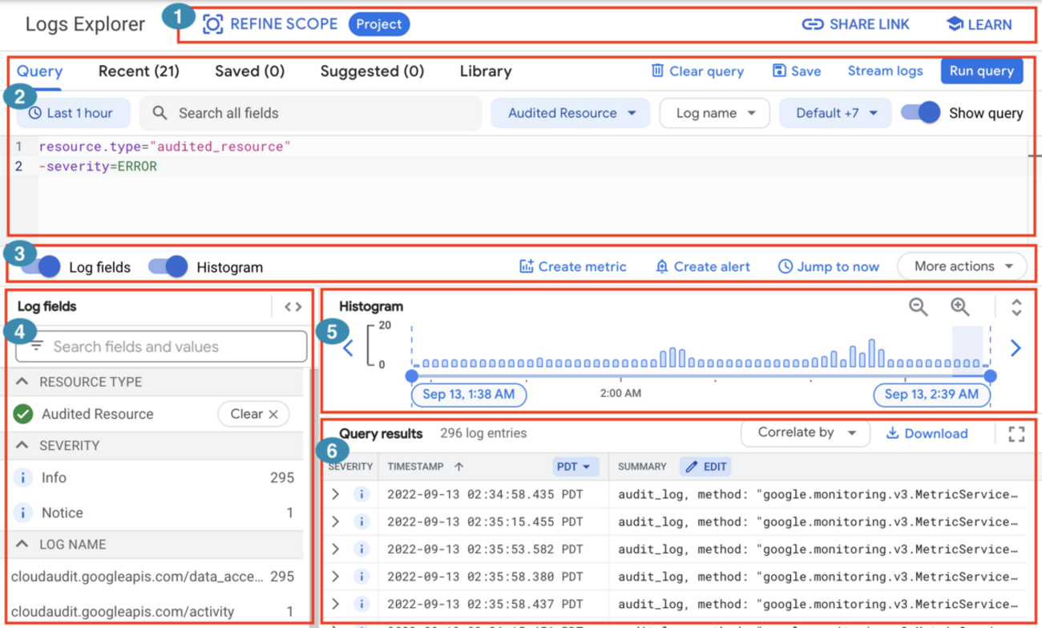Click the Refine Scope icon
The width and height of the screenshot is (1042, 628).
(211, 24)
